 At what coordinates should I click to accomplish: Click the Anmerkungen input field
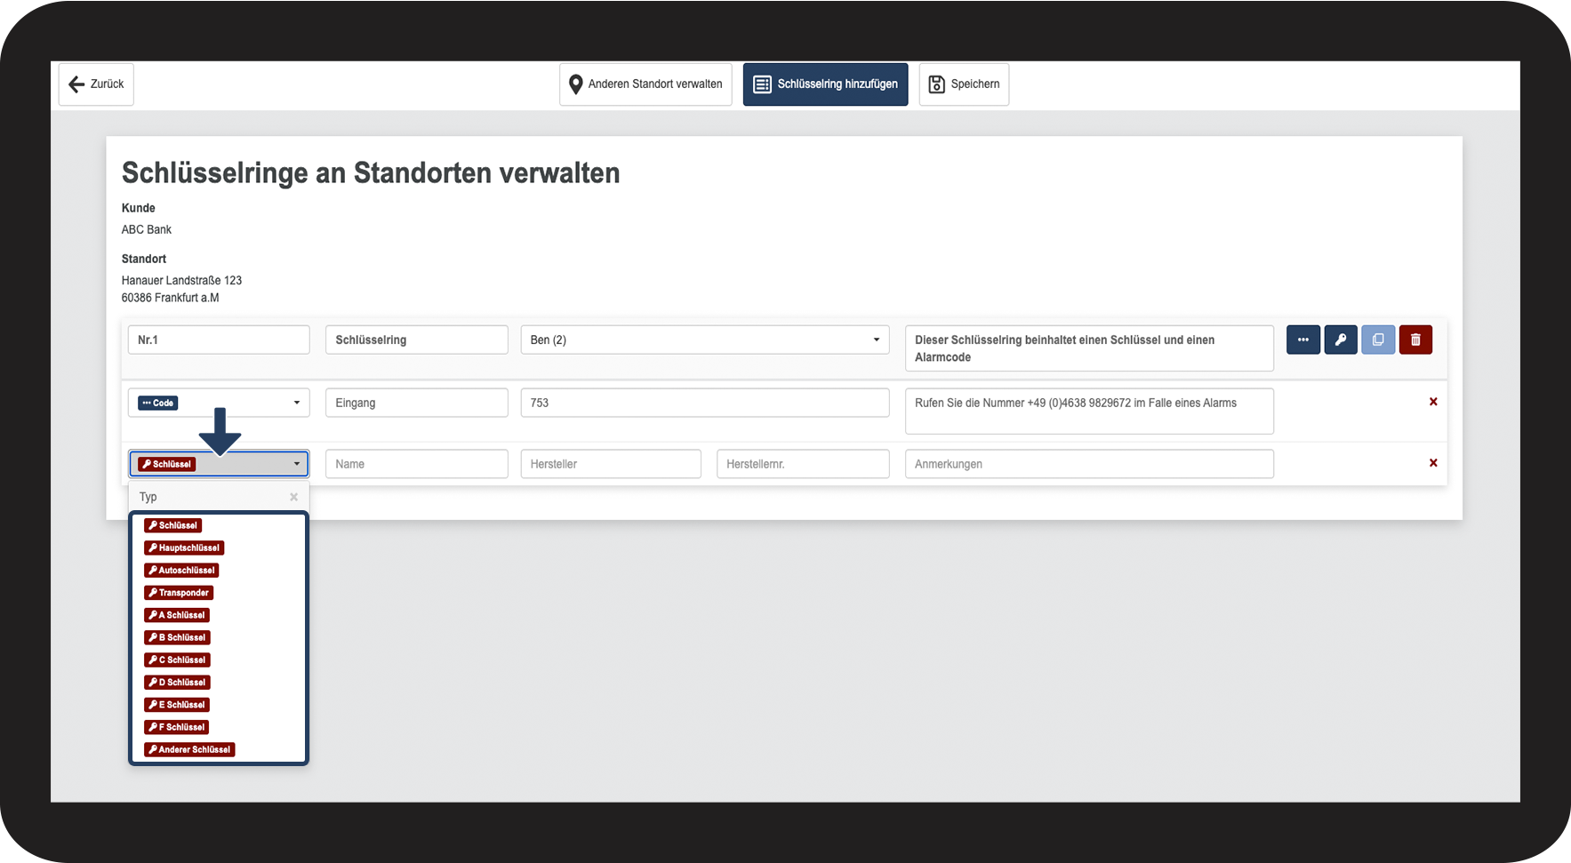1088,464
